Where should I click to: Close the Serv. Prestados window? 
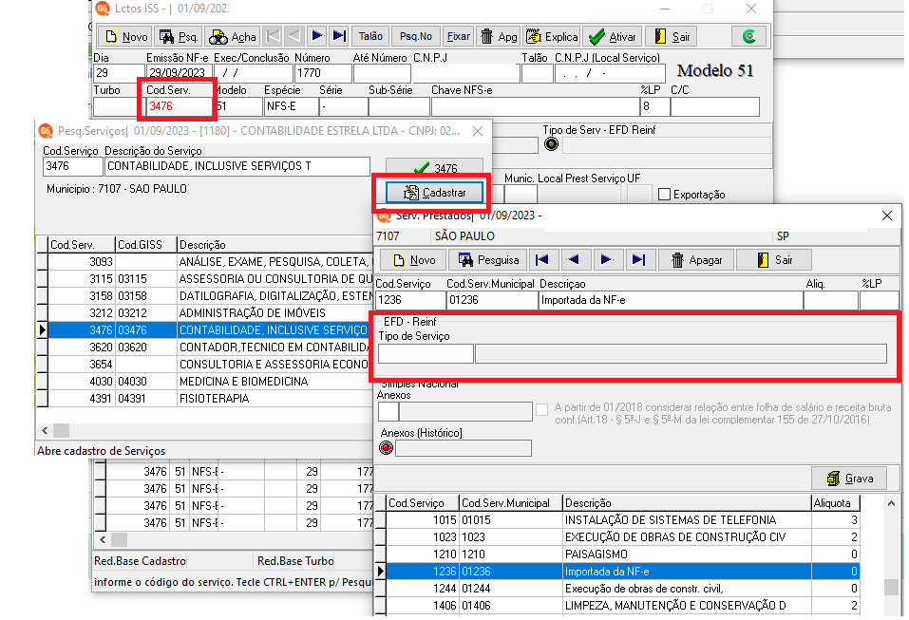tap(887, 216)
